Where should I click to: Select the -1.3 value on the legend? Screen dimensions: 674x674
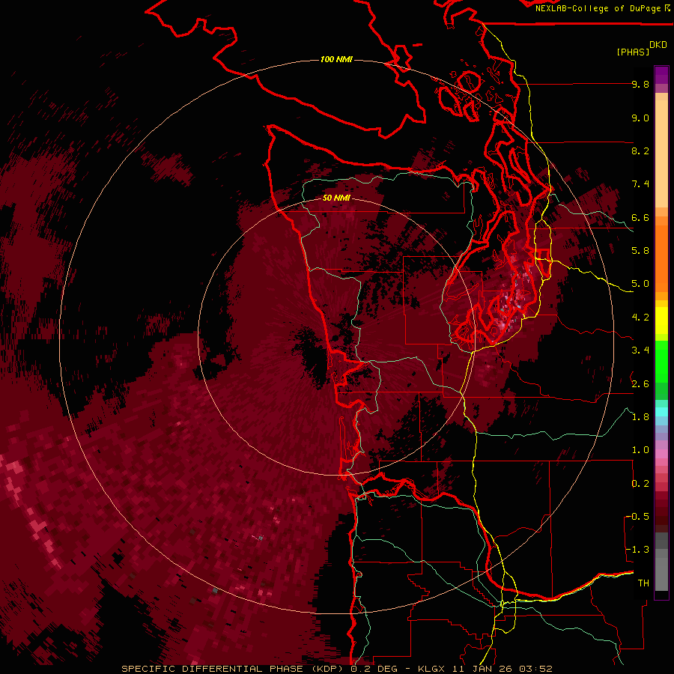point(637,550)
